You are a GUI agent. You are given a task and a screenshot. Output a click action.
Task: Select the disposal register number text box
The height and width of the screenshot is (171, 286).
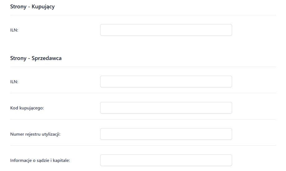point(166,134)
